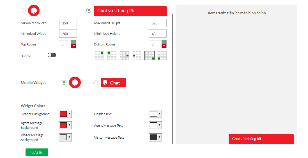Open Visitor Message Text color dropdown
Screen dimensions: 308x158
pos(159,137)
